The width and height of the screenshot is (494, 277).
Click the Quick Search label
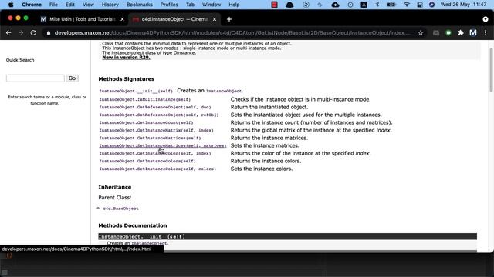click(x=20, y=60)
